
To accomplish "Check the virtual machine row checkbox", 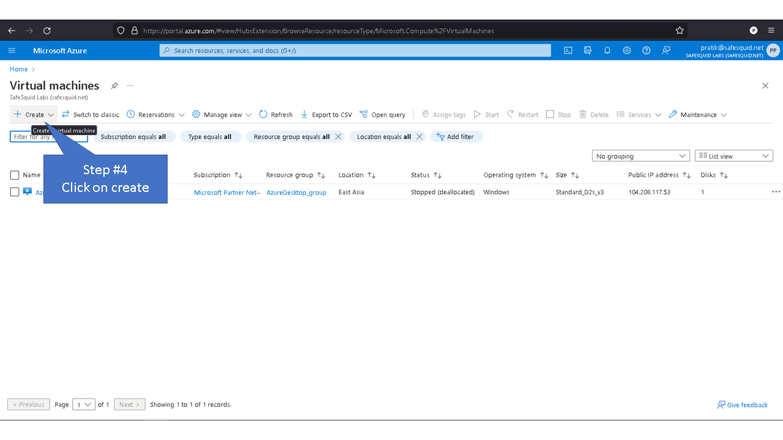I will [15, 192].
